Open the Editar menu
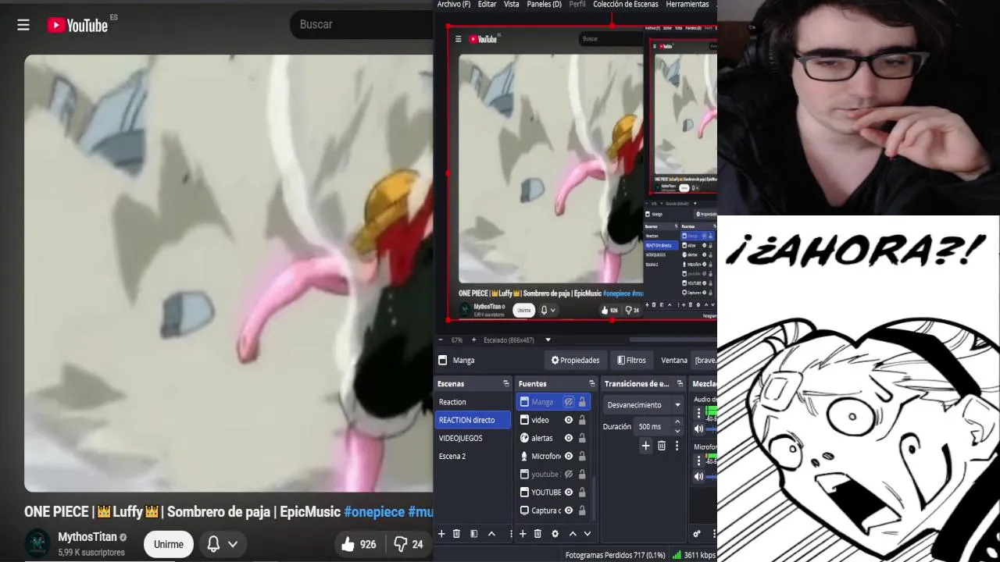 coord(487,4)
